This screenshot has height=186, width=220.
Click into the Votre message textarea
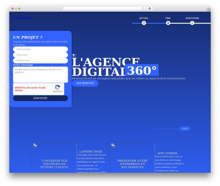(x=40, y=75)
